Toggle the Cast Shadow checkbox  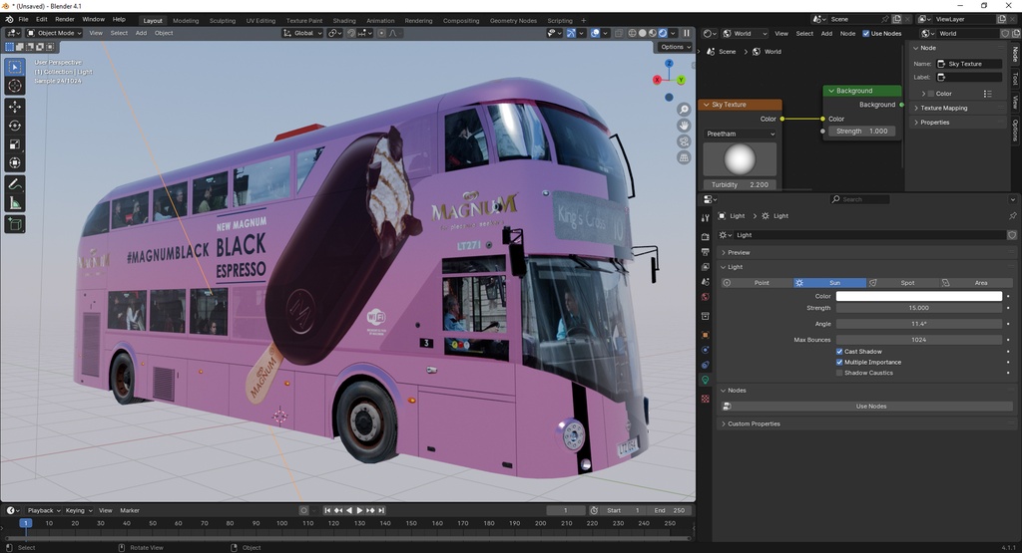click(x=839, y=352)
